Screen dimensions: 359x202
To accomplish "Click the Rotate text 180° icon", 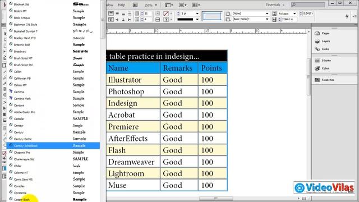I will 123,20.
